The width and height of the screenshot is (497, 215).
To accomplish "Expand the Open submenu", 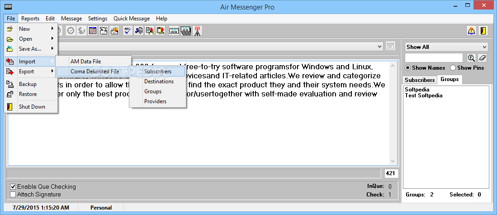I will click(x=52, y=38).
